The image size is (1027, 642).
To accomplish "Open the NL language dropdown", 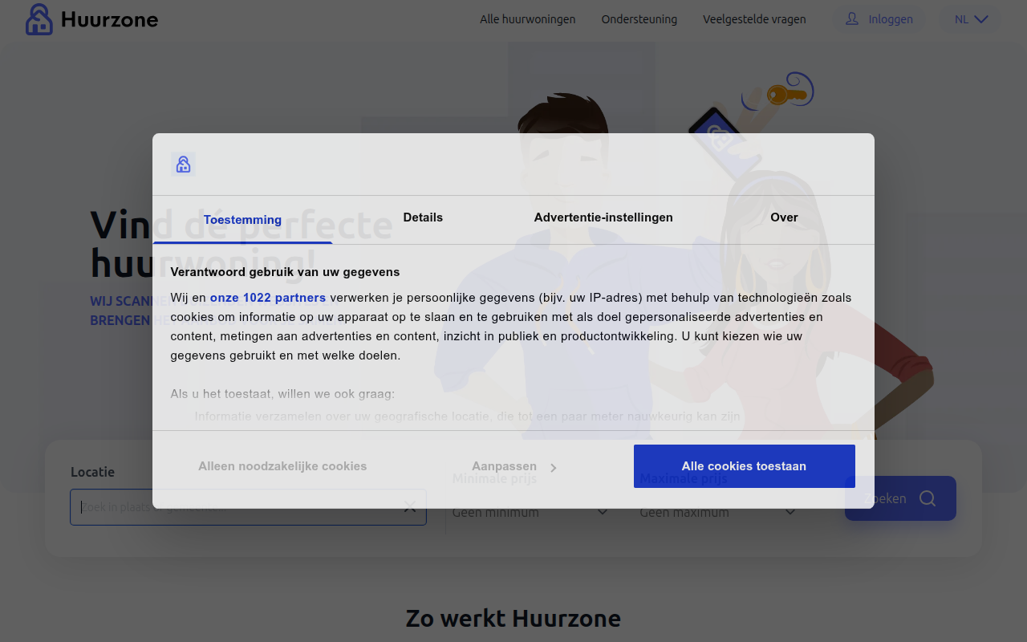I will click(971, 19).
